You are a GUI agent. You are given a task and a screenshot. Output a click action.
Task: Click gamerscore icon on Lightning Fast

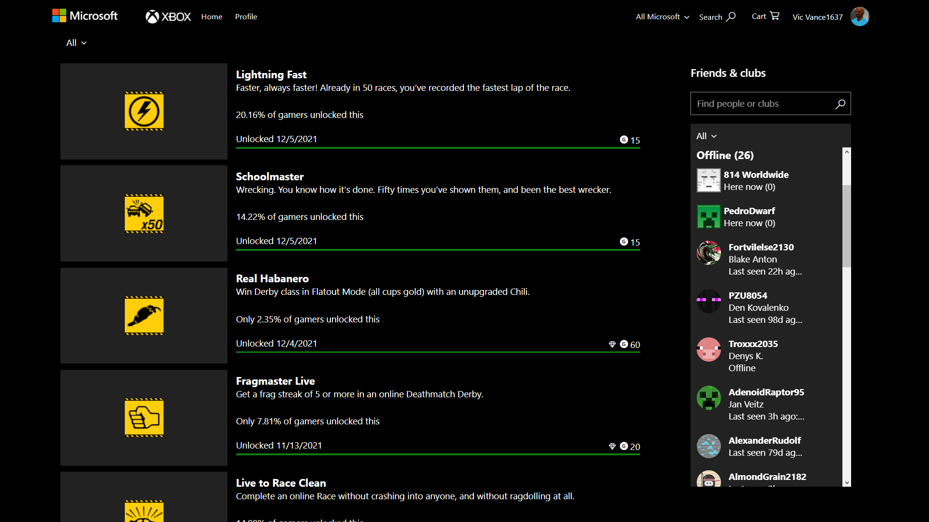[x=624, y=140]
